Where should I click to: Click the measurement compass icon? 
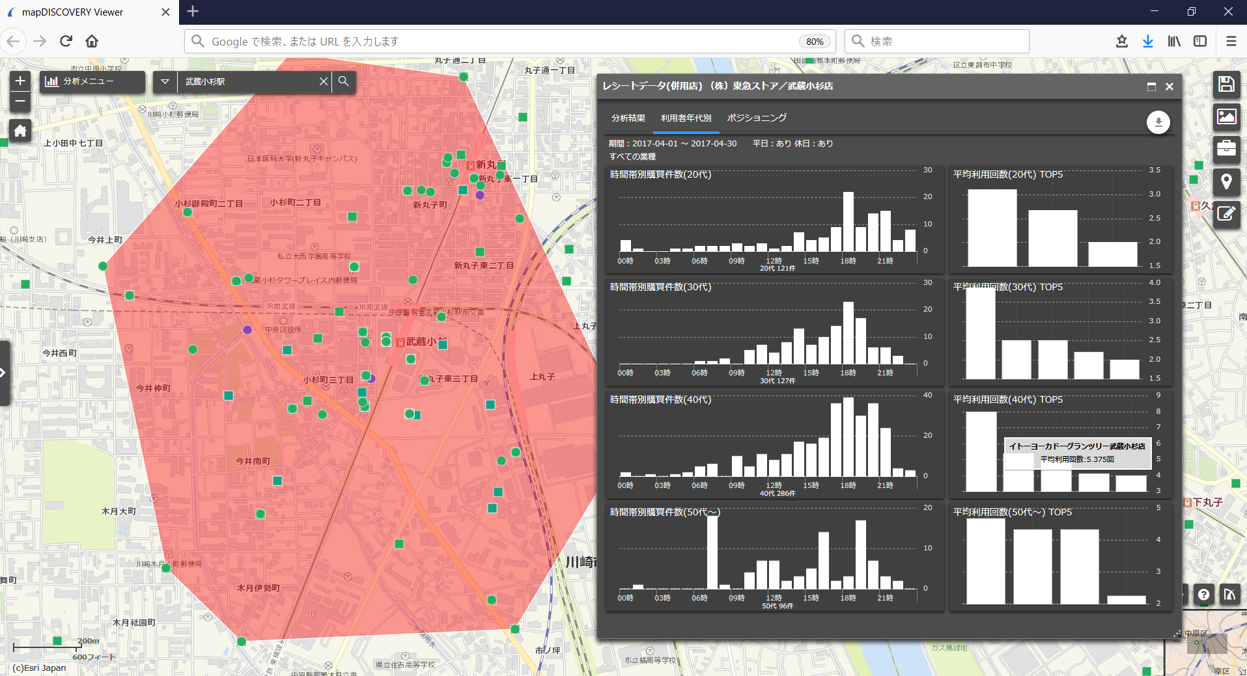(x=1229, y=594)
